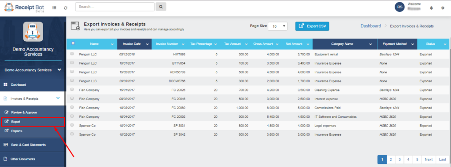Check the Fish Company FC 20026 checkbox

[x=72, y=90]
